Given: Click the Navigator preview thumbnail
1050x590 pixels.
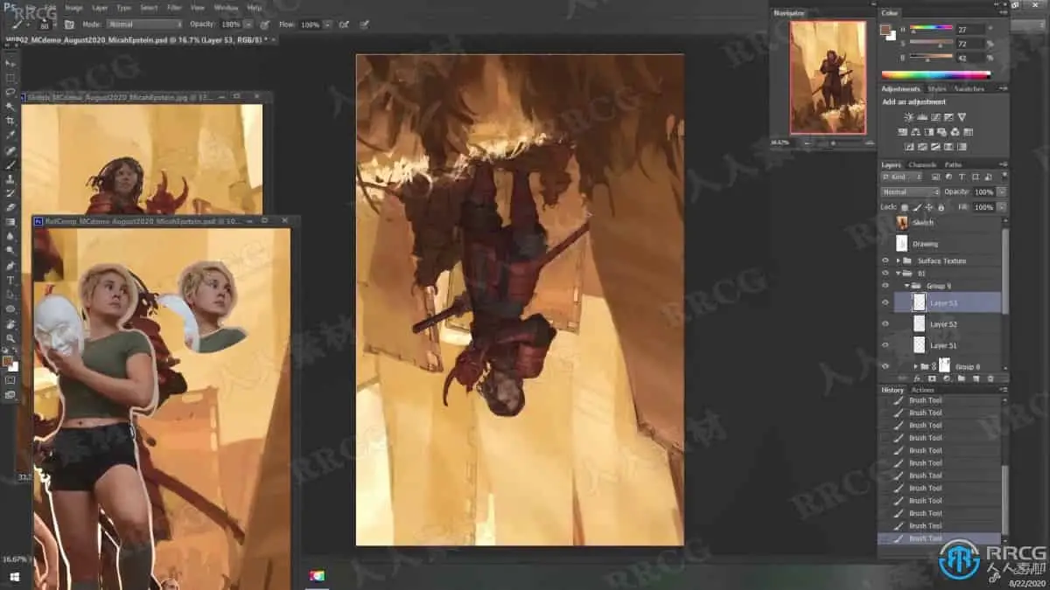Looking at the screenshot, I should pyautogui.click(x=828, y=77).
